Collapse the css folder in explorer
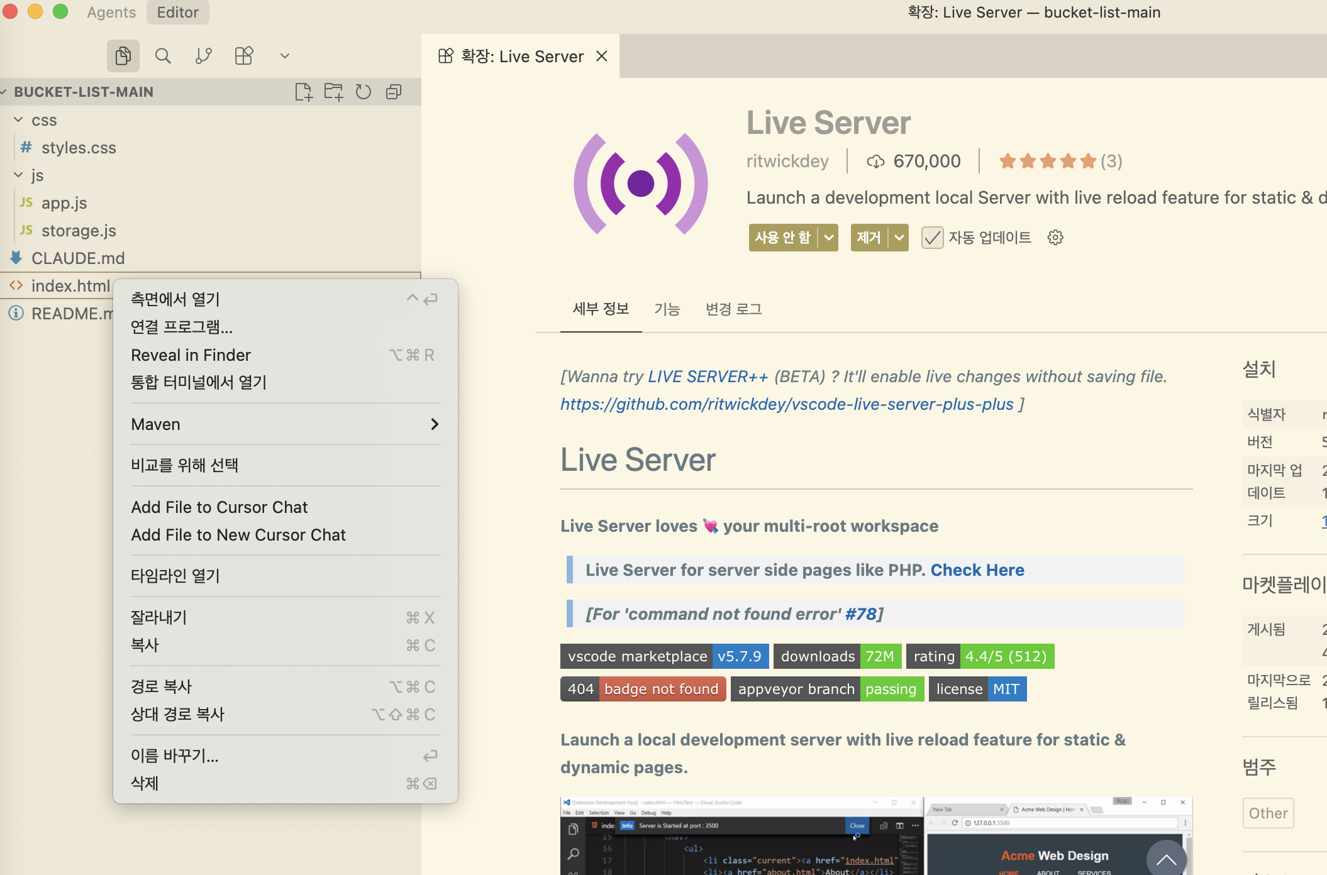The image size is (1327, 875). pos(19,120)
